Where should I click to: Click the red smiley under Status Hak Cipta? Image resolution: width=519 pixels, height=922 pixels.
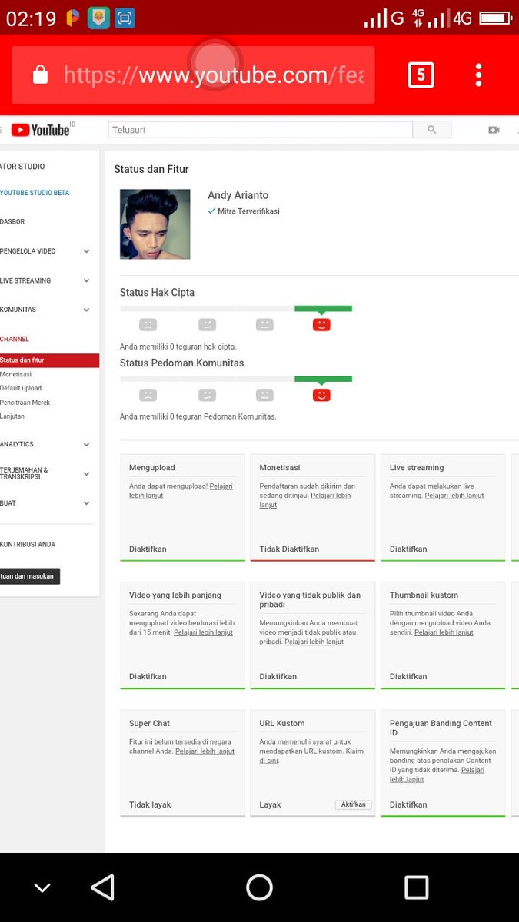pyautogui.click(x=321, y=325)
